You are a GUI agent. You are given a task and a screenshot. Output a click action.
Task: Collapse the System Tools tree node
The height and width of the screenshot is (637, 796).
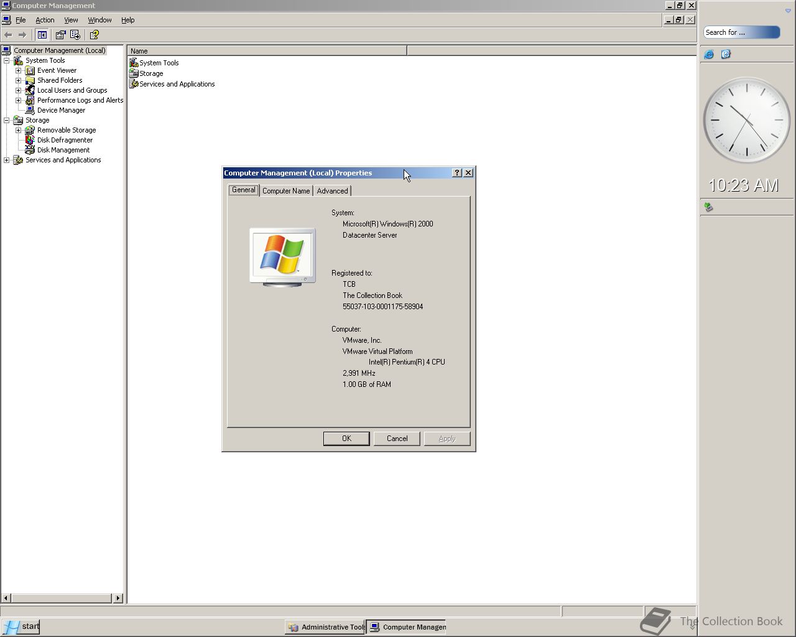(7, 61)
